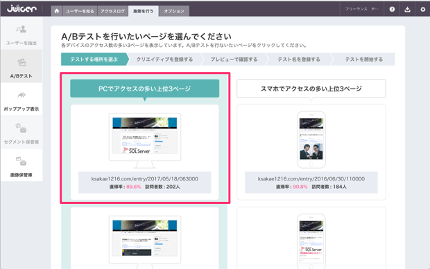
Task: Select second smartphone thumbnail with SQL Server
Action: coord(311,241)
